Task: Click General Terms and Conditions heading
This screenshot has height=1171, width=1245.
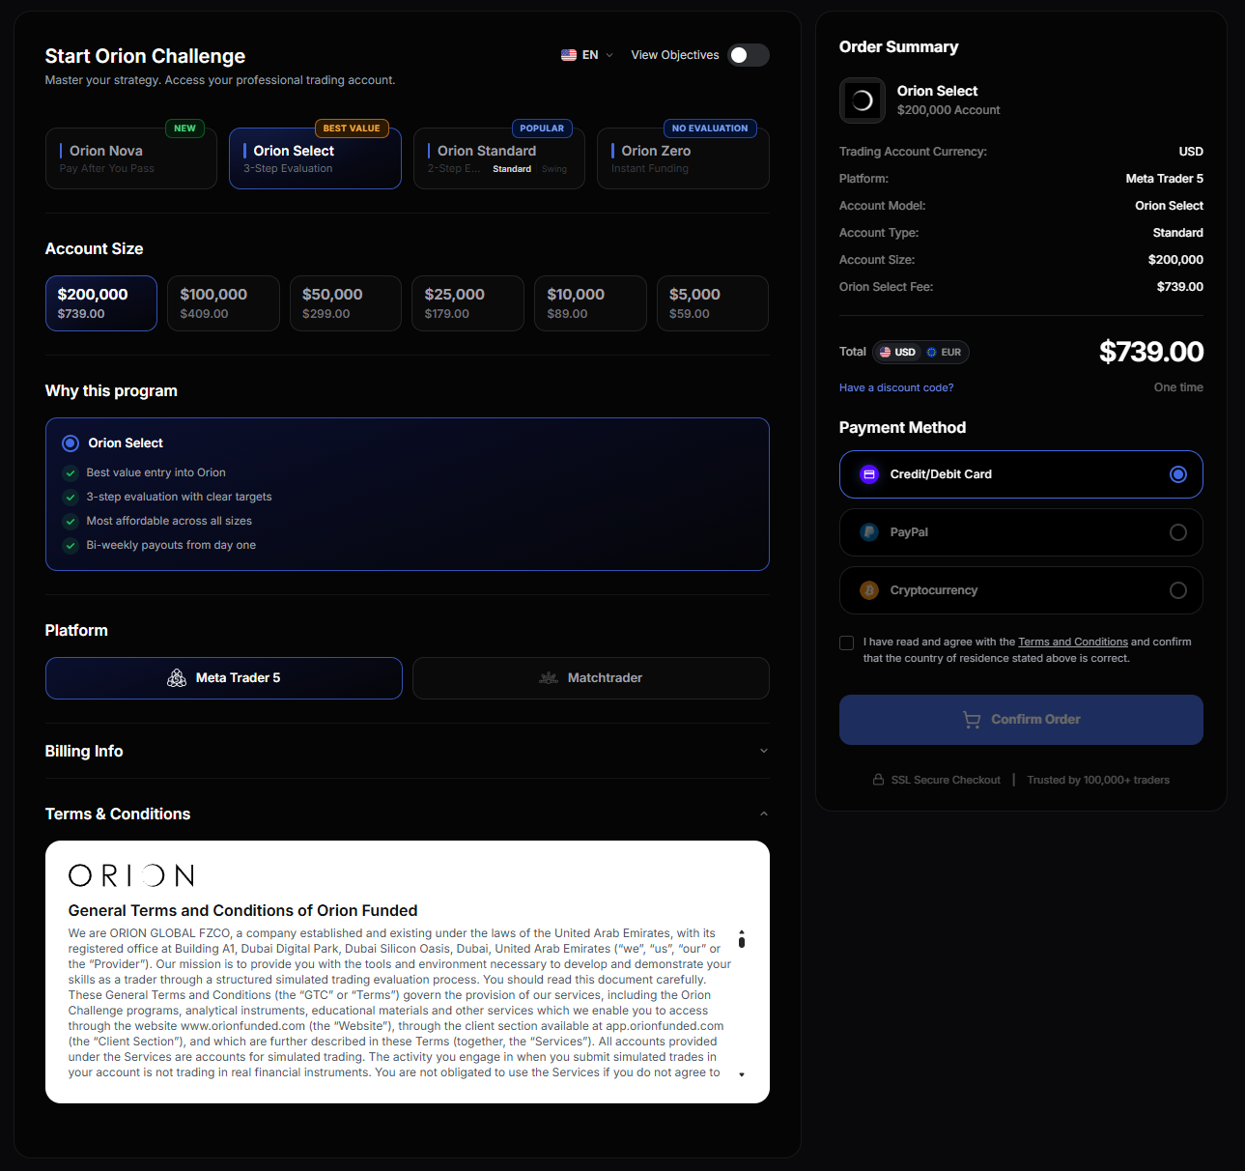Action: coord(243,910)
